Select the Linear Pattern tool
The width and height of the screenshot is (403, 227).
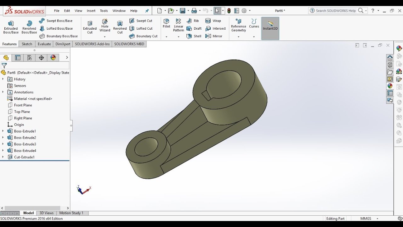click(179, 25)
